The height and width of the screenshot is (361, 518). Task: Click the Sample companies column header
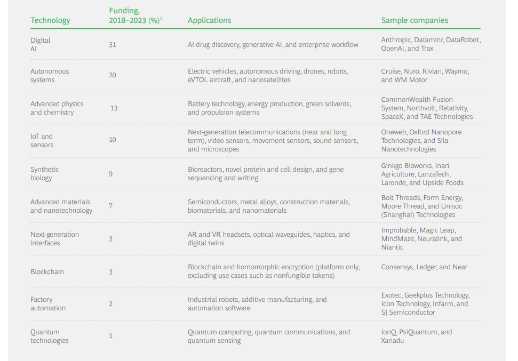coord(415,20)
